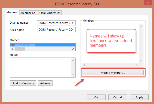Click Notes scroll up arrow
This screenshot has height=104, width=154.
point(73,60)
